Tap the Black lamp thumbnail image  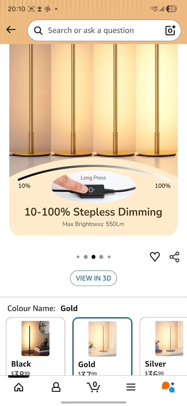(35, 338)
